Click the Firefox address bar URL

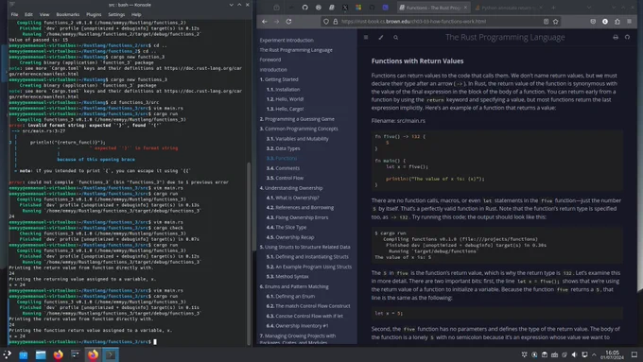coord(413,22)
